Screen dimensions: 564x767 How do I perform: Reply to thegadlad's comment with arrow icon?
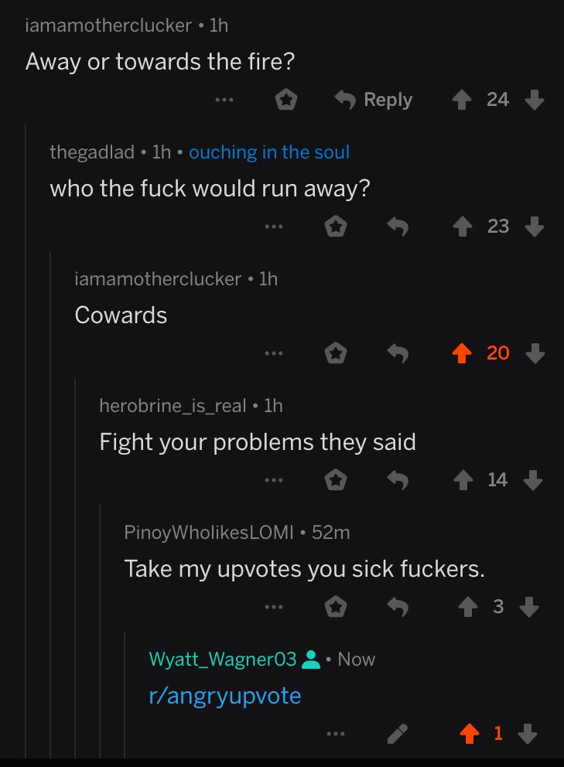coord(398,227)
